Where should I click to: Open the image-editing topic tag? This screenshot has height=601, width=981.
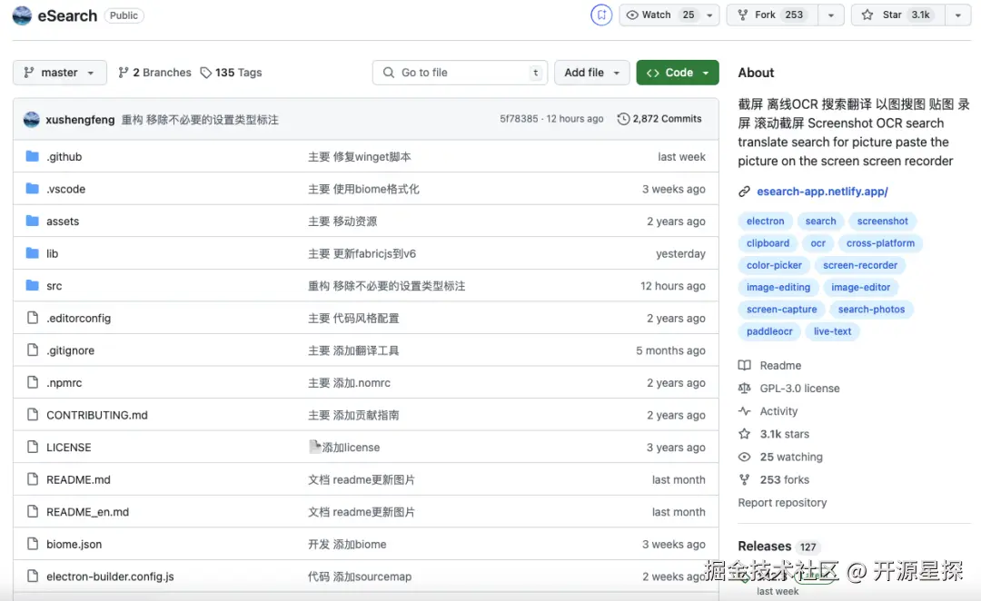coord(778,287)
